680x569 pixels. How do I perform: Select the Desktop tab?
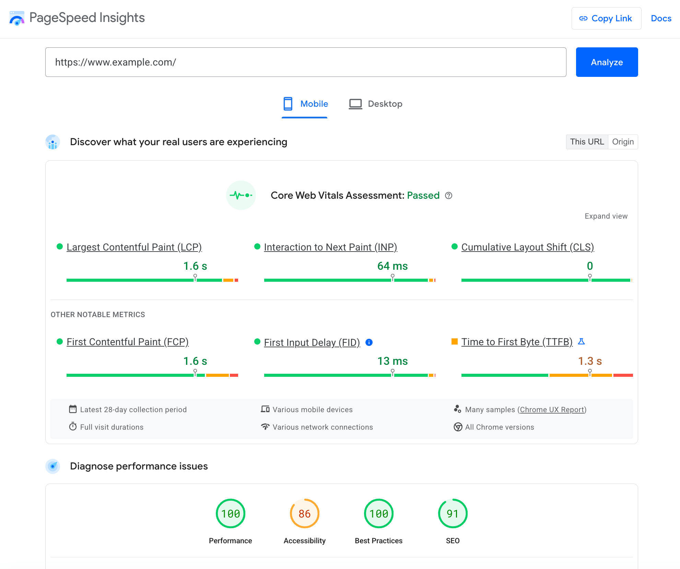pos(384,103)
